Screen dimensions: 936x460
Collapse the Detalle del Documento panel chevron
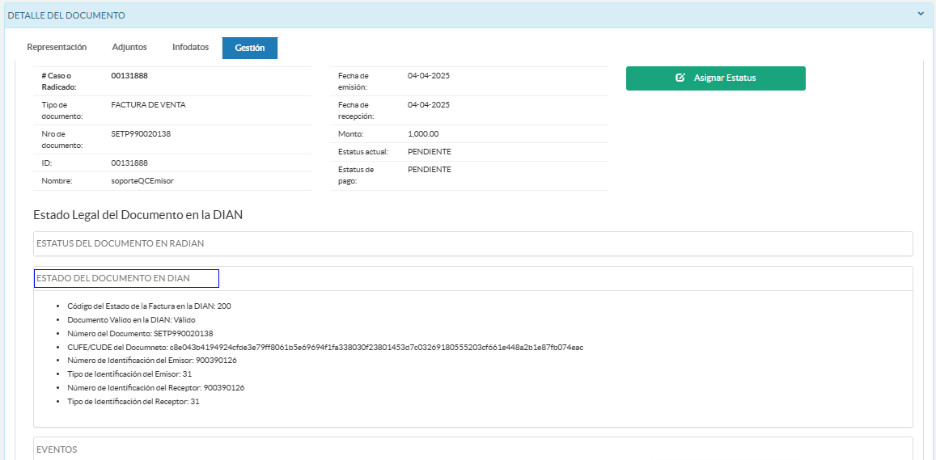pyautogui.click(x=921, y=14)
